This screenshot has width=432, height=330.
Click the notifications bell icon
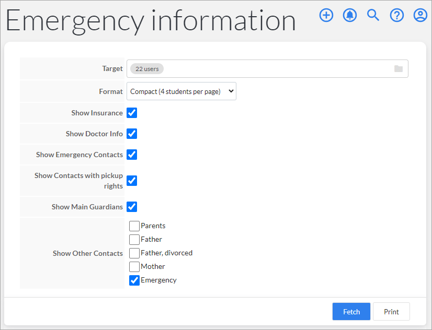pos(349,15)
